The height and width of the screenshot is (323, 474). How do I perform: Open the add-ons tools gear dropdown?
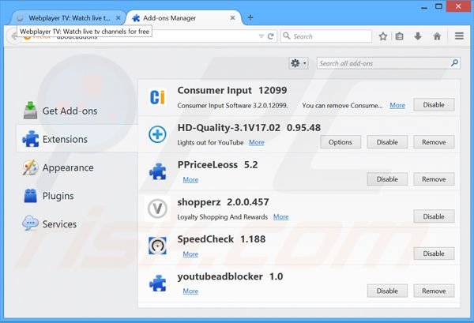(299, 63)
